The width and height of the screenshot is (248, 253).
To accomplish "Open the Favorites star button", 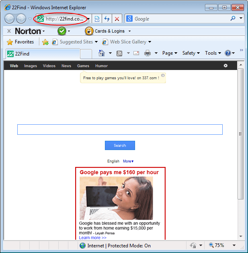I will click(x=20, y=42).
